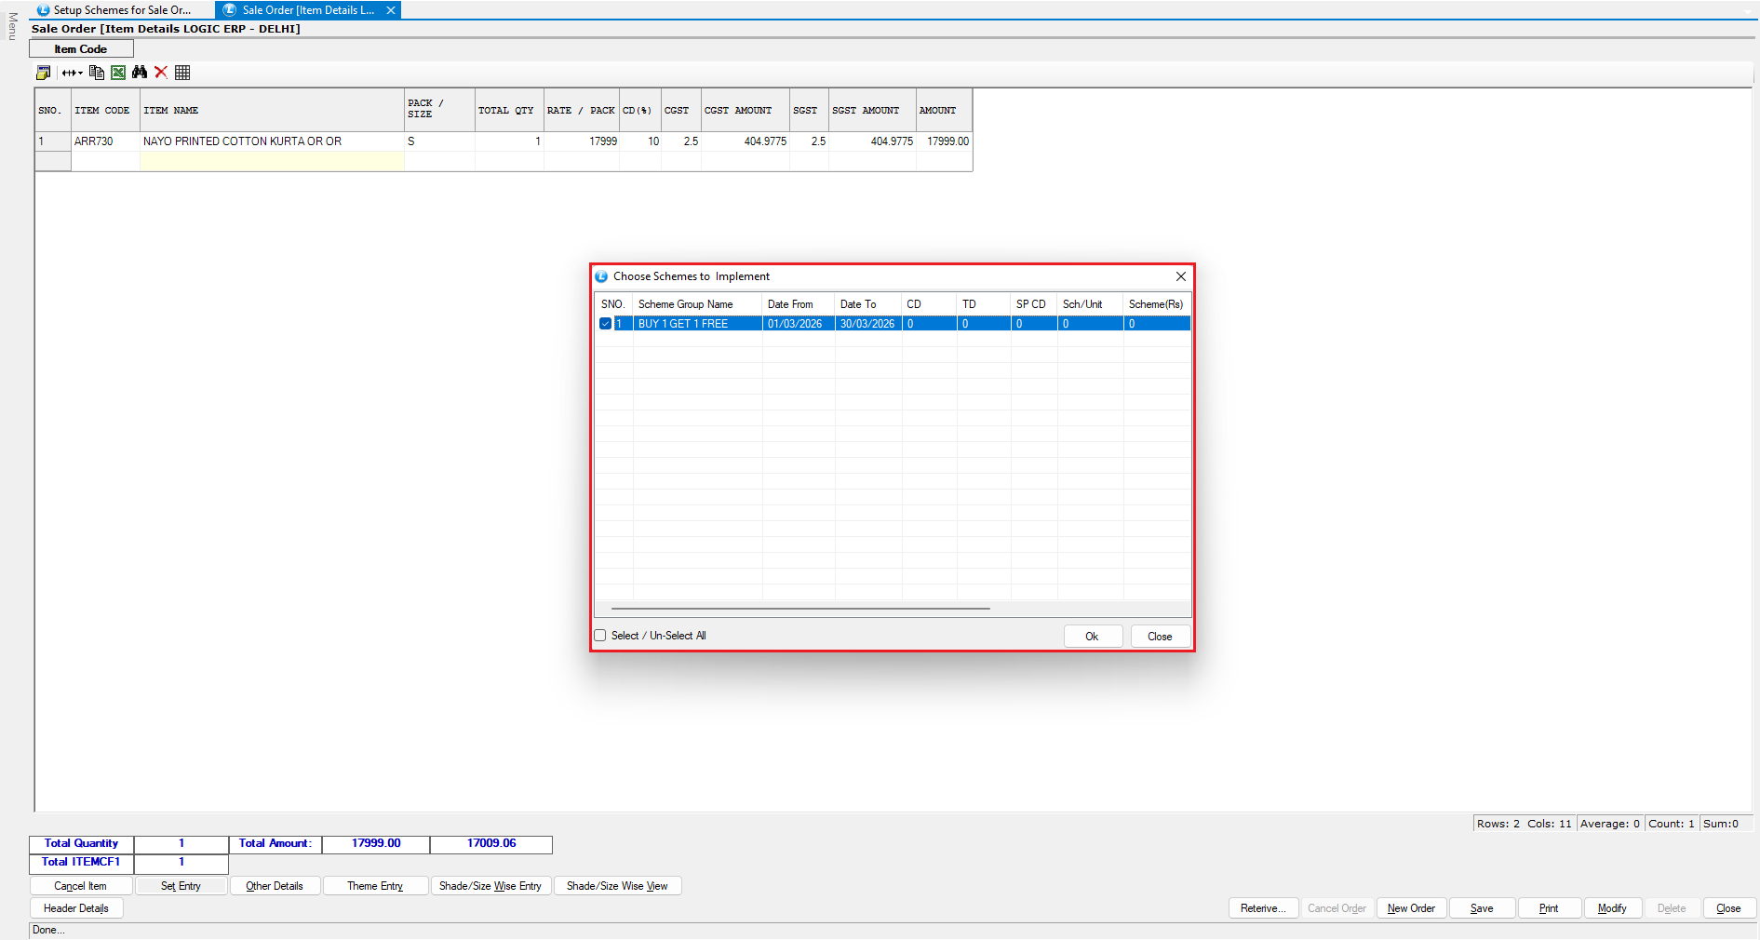Click the Excel export toolbar icon
This screenshot has height=940, width=1760.
click(x=118, y=73)
